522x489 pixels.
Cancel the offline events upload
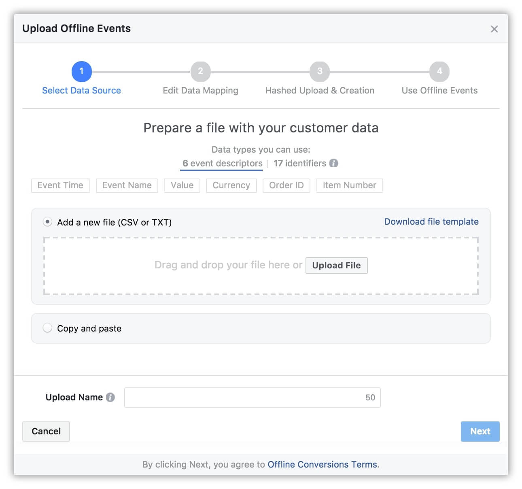(x=46, y=432)
